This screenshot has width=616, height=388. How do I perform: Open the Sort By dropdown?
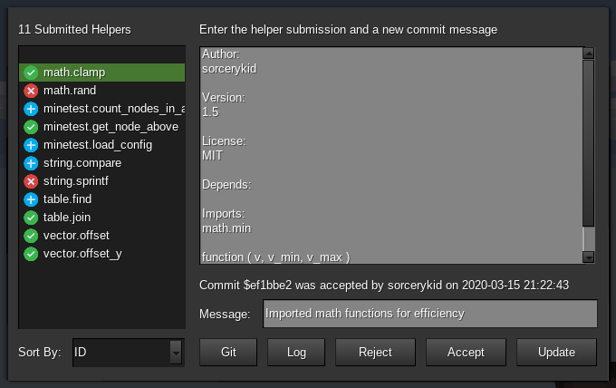(x=128, y=352)
